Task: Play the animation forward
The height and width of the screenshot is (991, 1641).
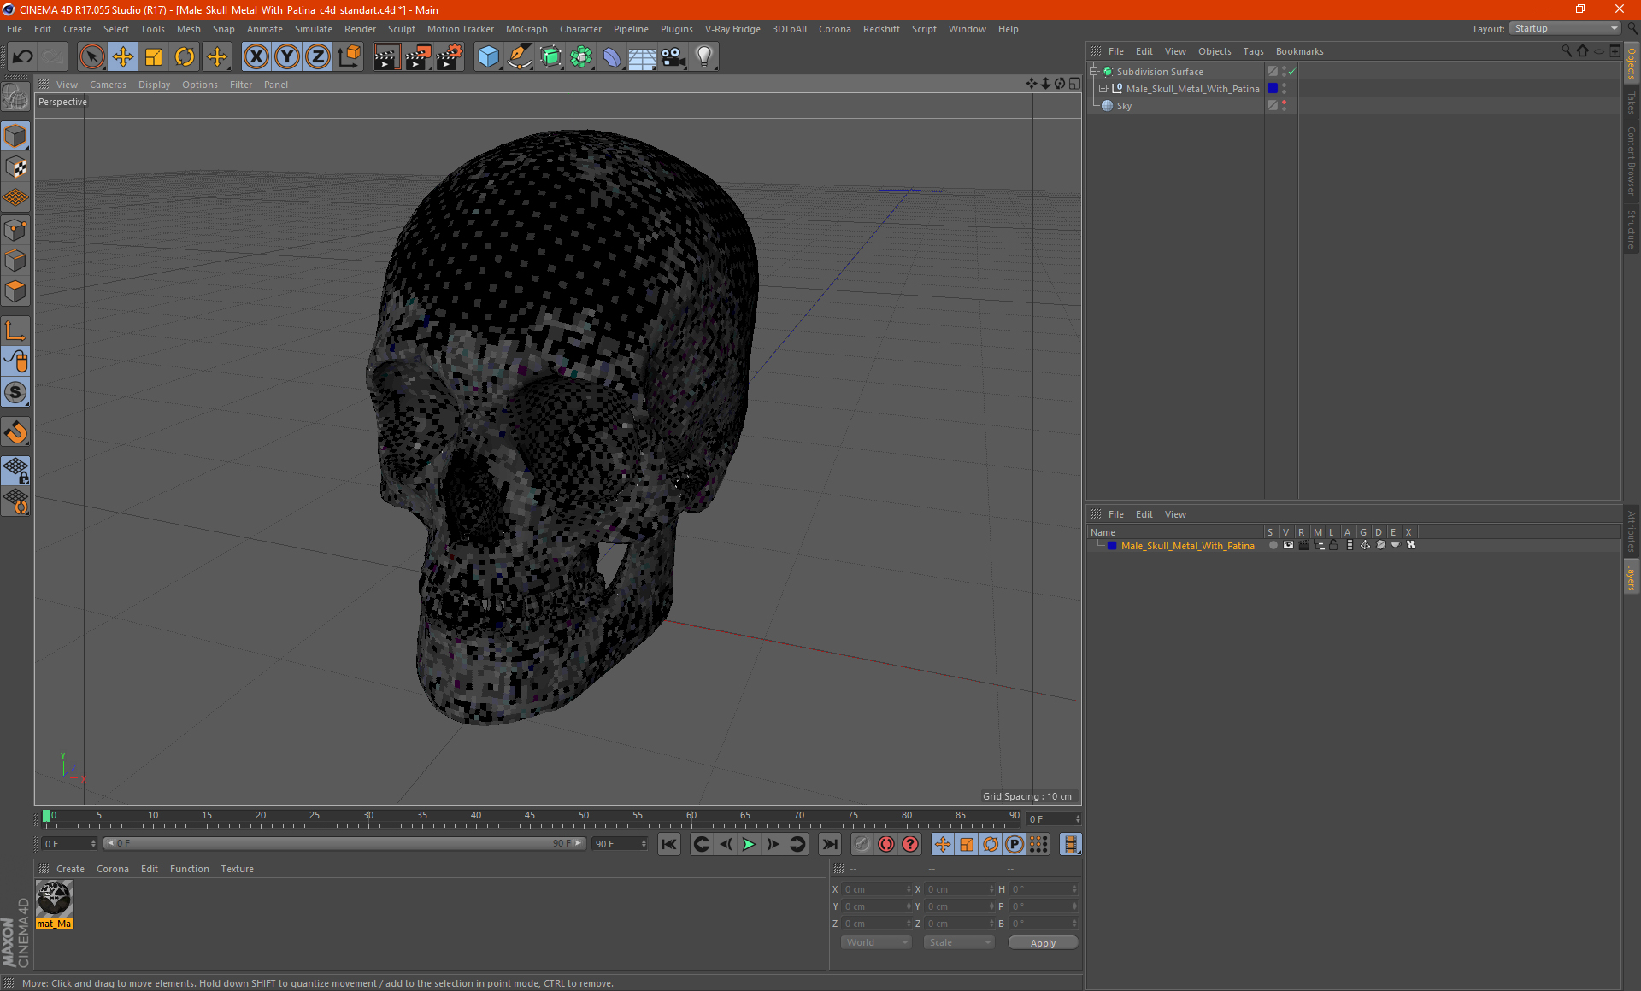Action: coord(749,844)
